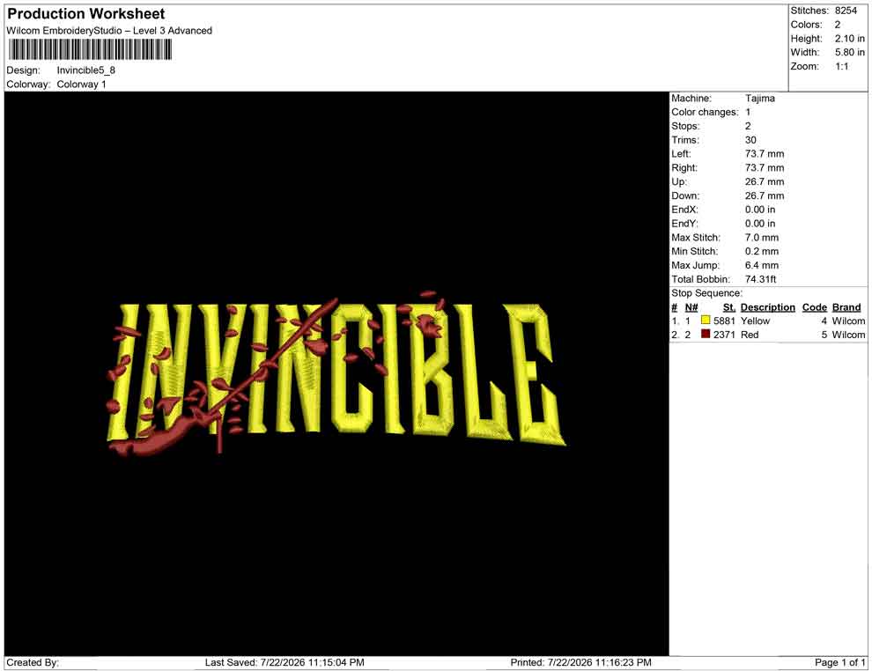872x671 pixels.
Task: Click the 'Printed' timestamp in footer
Action: pyautogui.click(x=580, y=662)
